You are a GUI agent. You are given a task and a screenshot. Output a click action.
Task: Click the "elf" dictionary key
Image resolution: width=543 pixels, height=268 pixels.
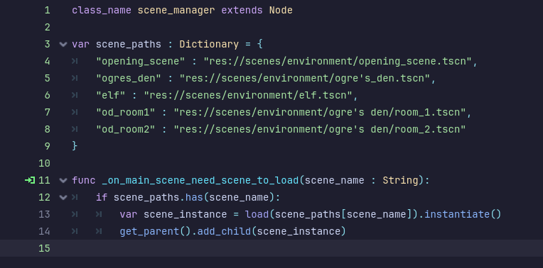click(x=110, y=95)
